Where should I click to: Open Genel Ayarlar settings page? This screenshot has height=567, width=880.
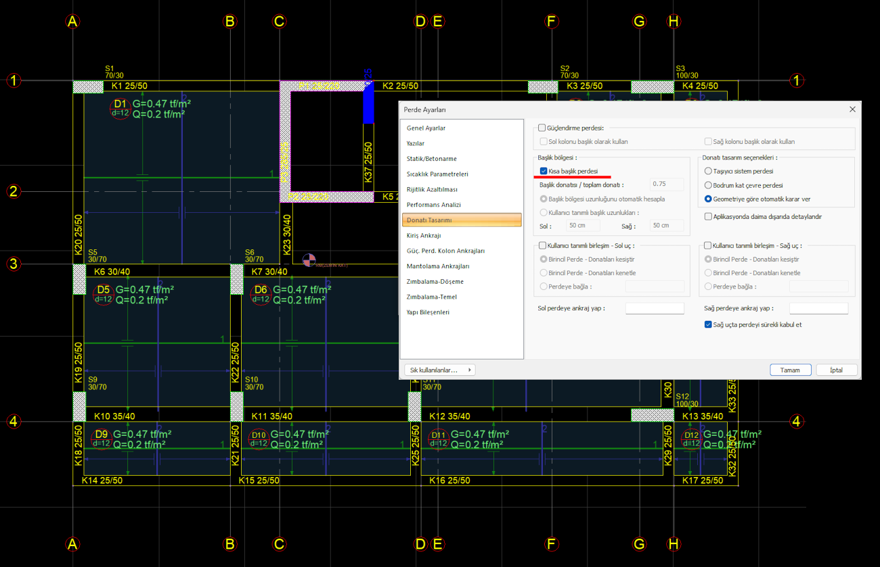(426, 128)
